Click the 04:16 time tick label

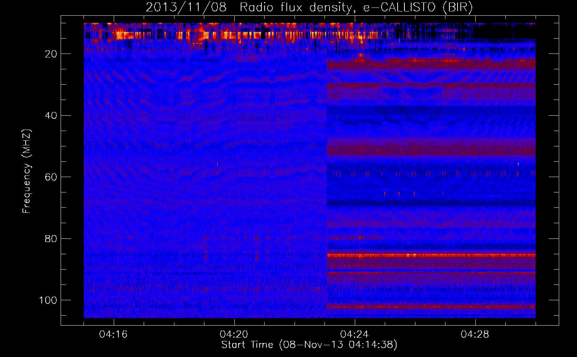[x=113, y=335]
